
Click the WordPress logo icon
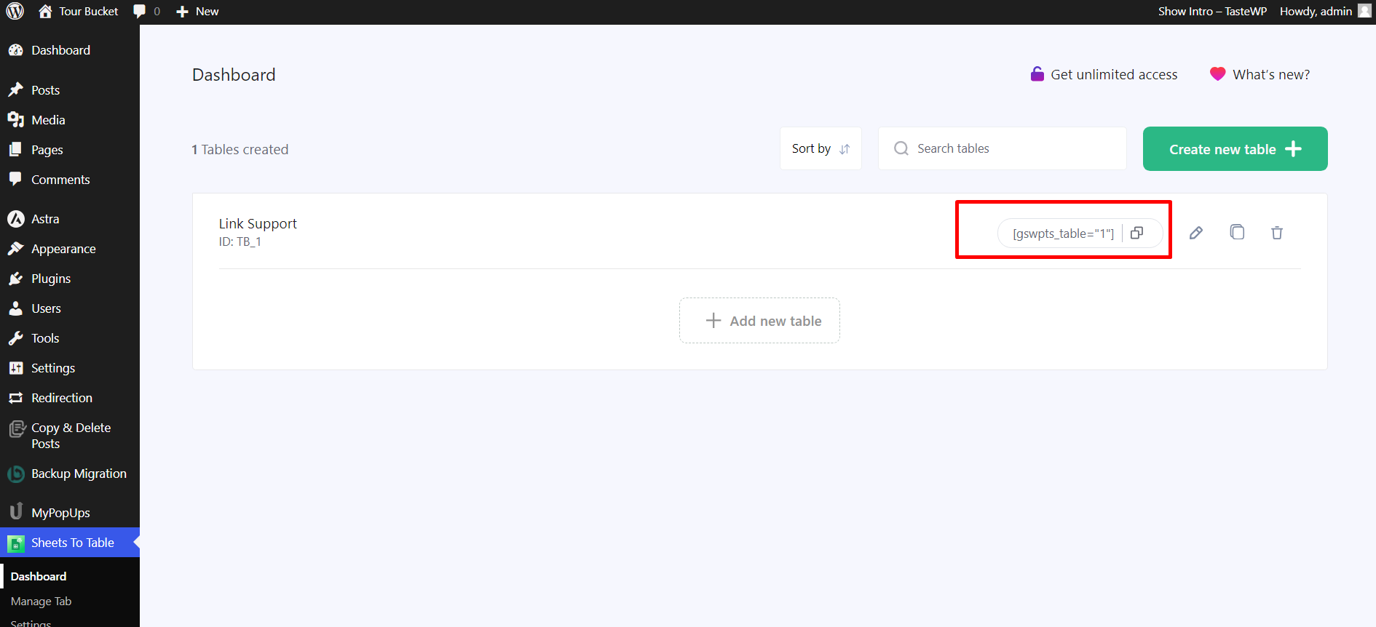pos(15,12)
